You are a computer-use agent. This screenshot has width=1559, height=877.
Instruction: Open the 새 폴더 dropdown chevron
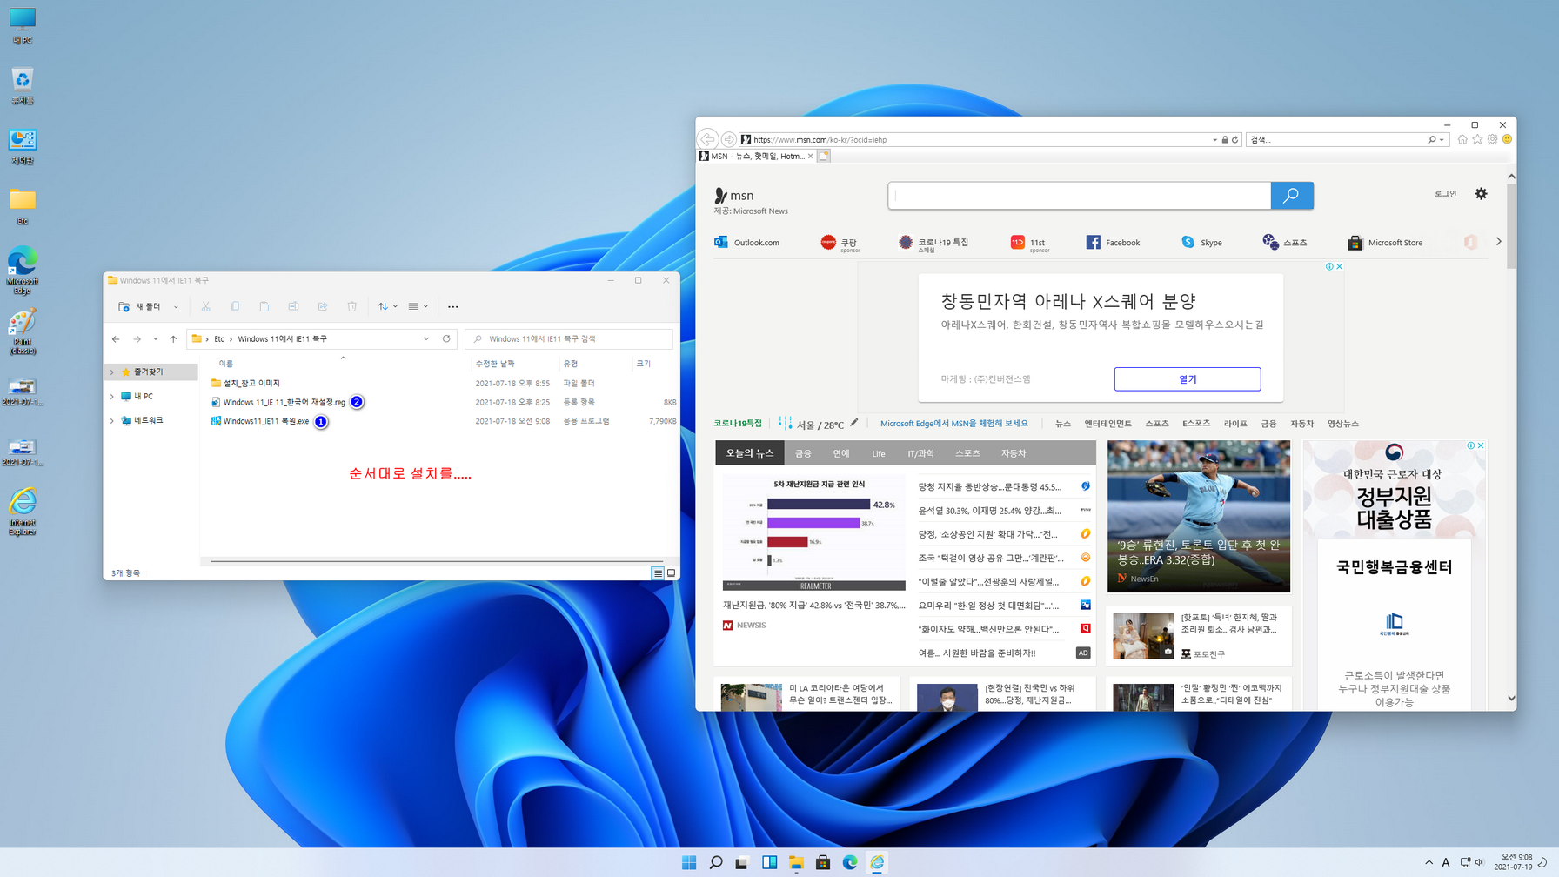[176, 306]
